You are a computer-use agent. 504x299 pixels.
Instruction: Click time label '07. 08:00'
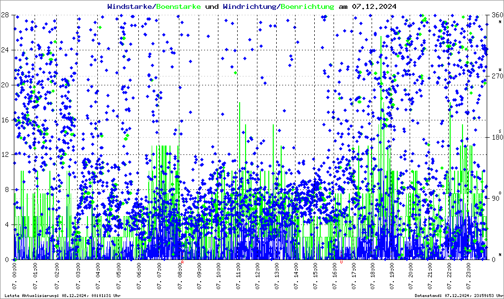coord(179,276)
